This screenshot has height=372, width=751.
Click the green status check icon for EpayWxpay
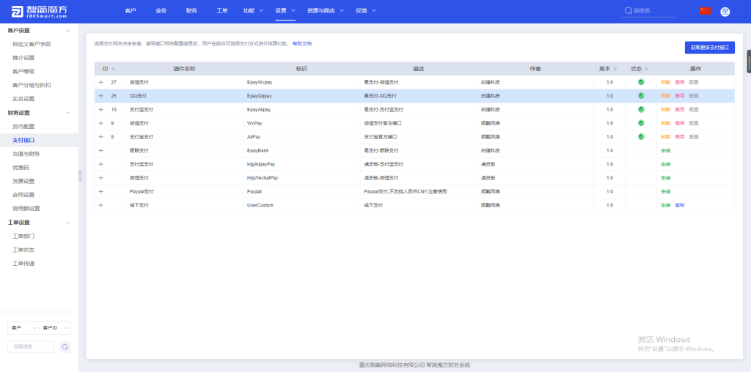coord(641,82)
